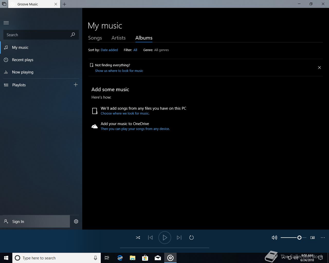The image size is (329, 263).
Task: Skip to previous track
Action: (x=150, y=238)
